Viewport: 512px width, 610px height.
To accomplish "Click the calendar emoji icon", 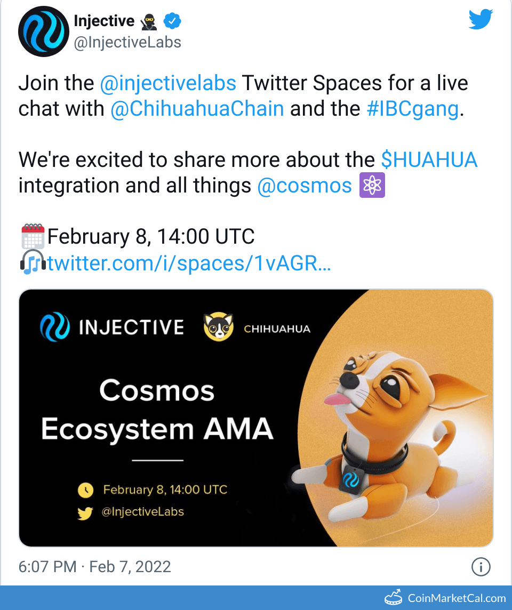I will 33,236.
